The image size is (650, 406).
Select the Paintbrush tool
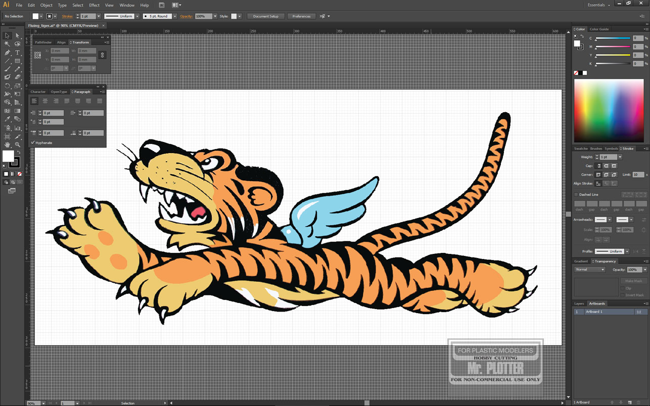tap(7, 69)
